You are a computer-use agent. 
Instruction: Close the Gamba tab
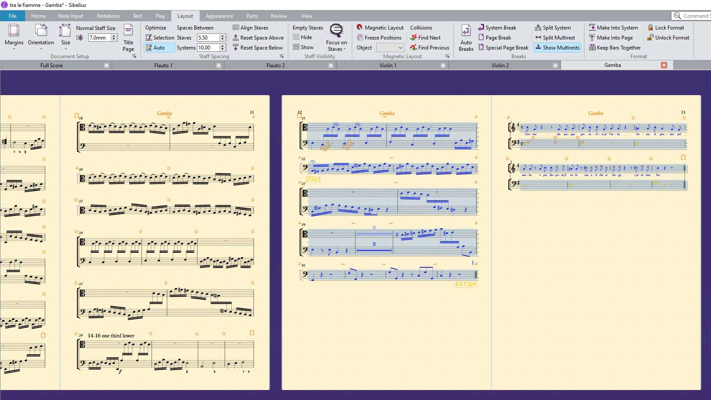[x=664, y=65]
